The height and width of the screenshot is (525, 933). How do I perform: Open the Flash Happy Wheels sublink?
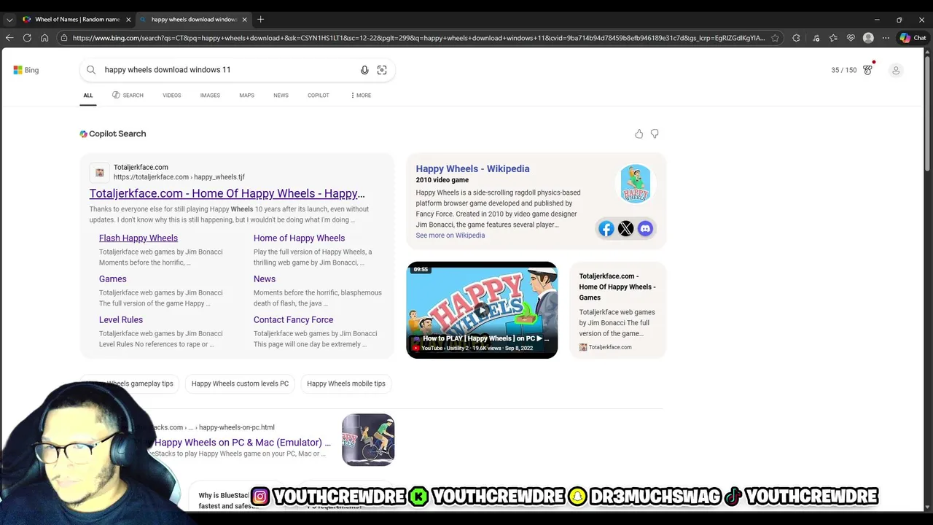point(138,238)
